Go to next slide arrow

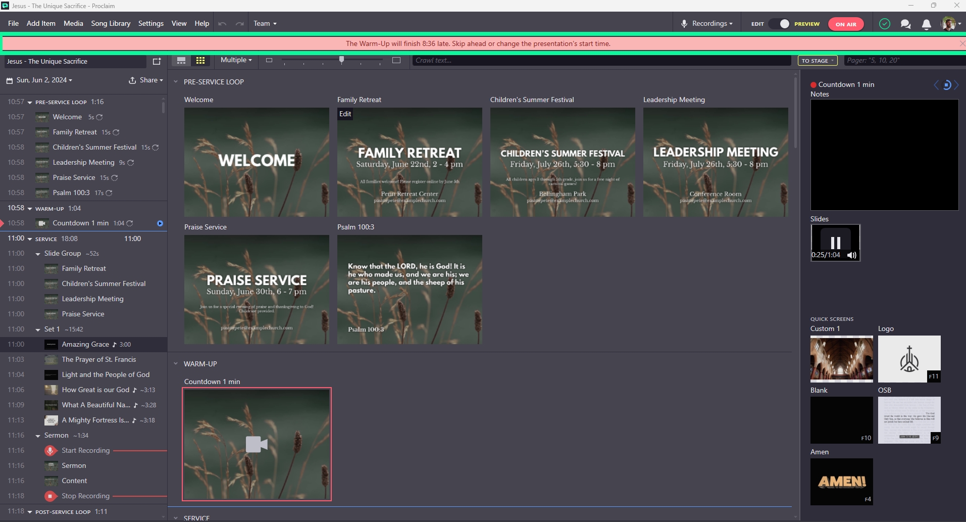[956, 85]
